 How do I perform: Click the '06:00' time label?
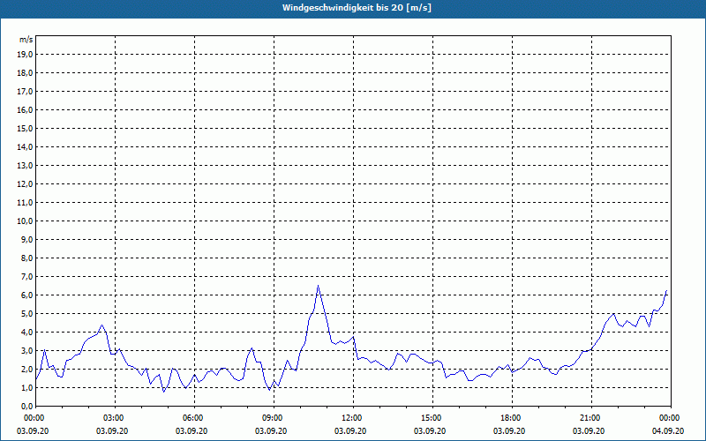pos(194,418)
